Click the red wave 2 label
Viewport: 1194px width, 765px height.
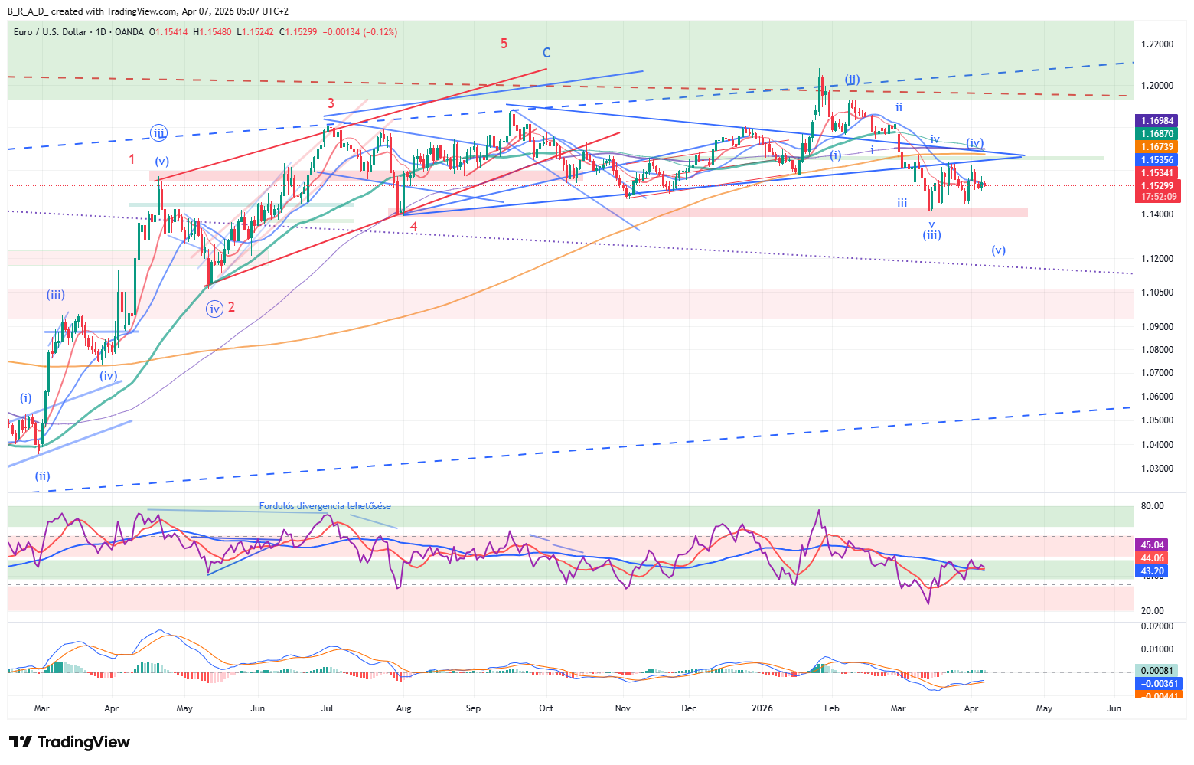[x=231, y=308]
